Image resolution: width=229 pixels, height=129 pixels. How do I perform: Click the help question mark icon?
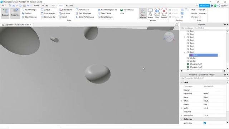pyautogui.click(x=211, y=6)
